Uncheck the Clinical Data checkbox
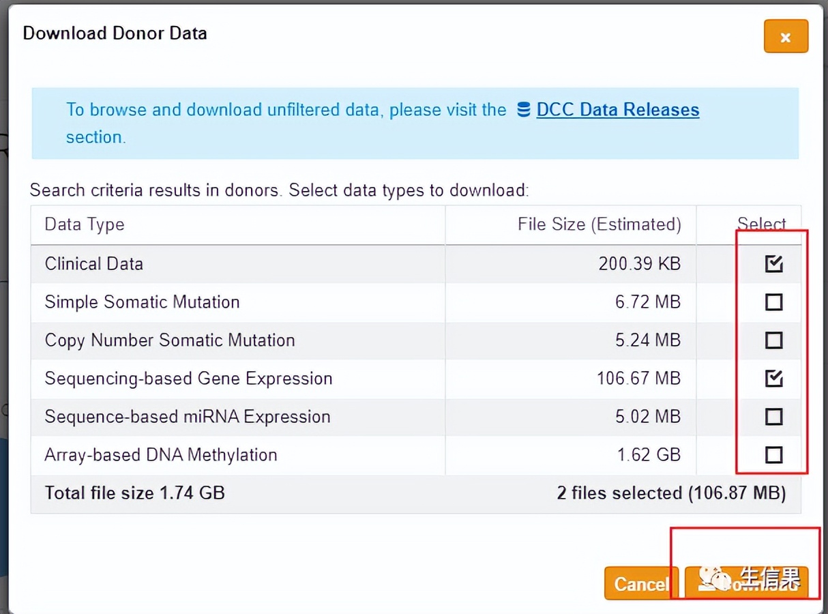 773,264
